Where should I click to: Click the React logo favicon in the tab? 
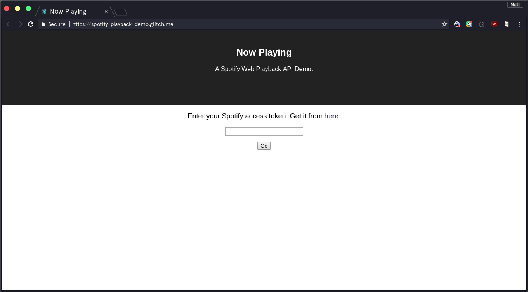pos(44,11)
